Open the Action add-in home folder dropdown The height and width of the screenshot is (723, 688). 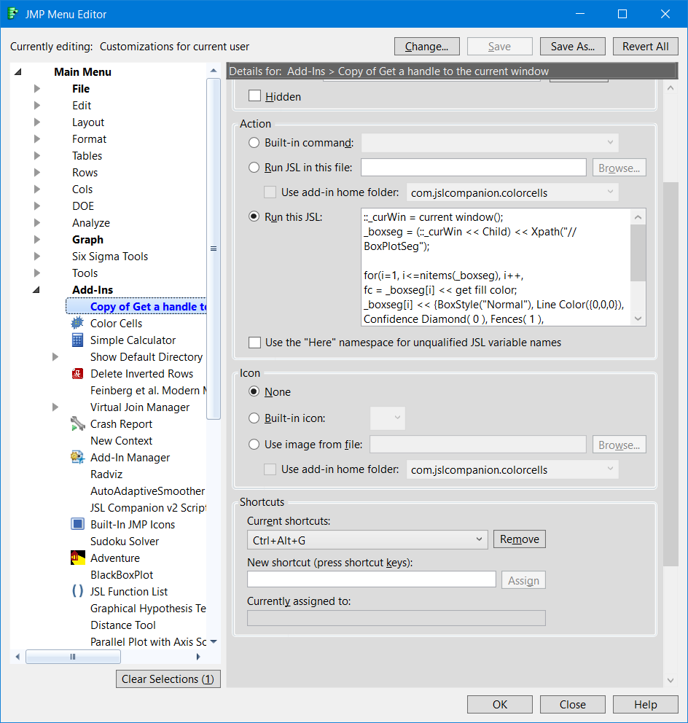click(512, 192)
